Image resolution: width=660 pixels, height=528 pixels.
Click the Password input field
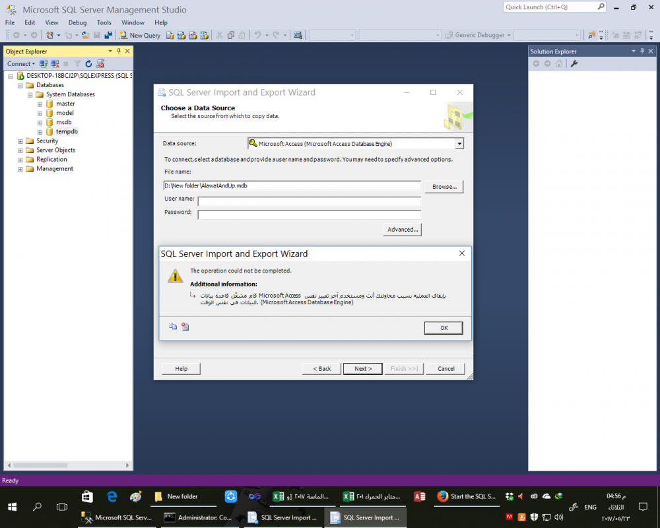pos(310,214)
